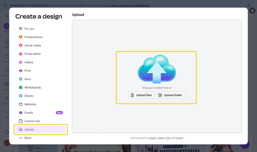The height and width of the screenshot is (152, 257).
Task: Expand the More design types list
Action: coord(27,138)
